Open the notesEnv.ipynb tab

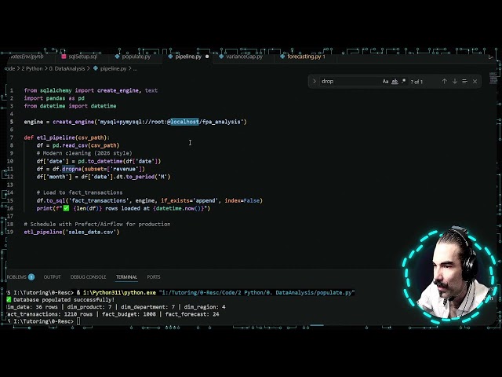[x=26, y=57]
